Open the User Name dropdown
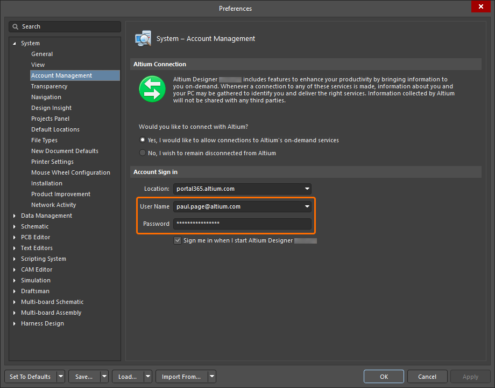 point(307,206)
